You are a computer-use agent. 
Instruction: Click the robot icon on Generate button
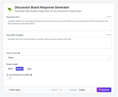click(x=100, y=90)
